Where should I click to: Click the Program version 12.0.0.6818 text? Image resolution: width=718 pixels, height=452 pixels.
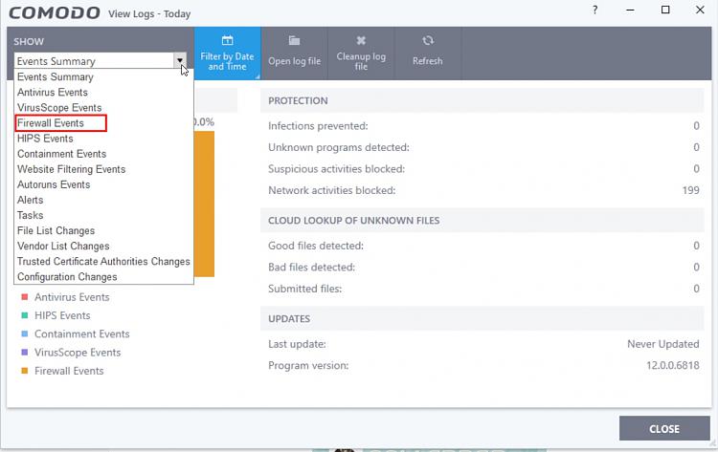click(673, 366)
